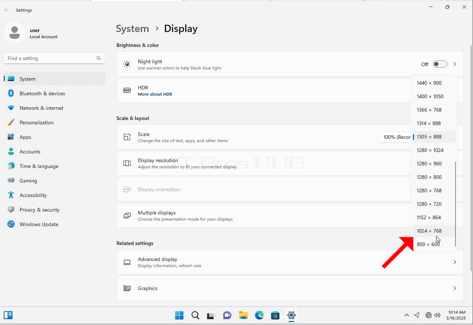
Task: Open Privacy & security settings
Action: tap(55, 210)
